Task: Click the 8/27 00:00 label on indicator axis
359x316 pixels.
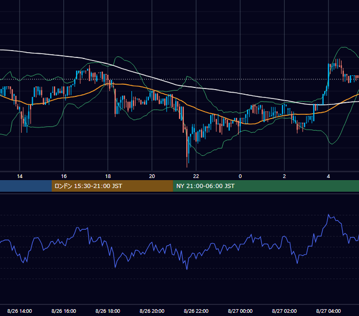Action: (x=240, y=311)
